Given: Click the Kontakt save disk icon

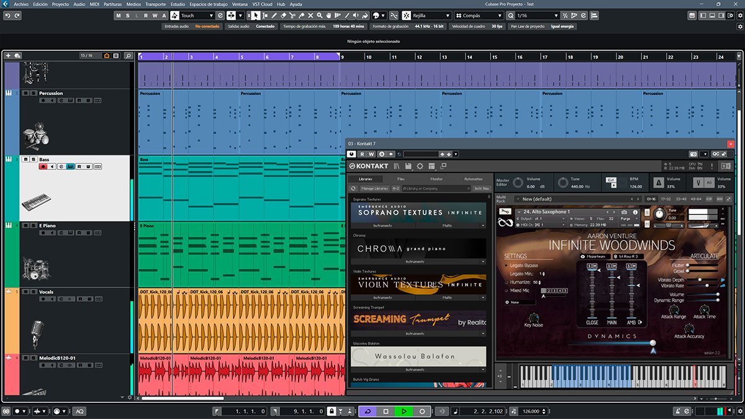Looking at the screenshot, I should (x=409, y=166).
